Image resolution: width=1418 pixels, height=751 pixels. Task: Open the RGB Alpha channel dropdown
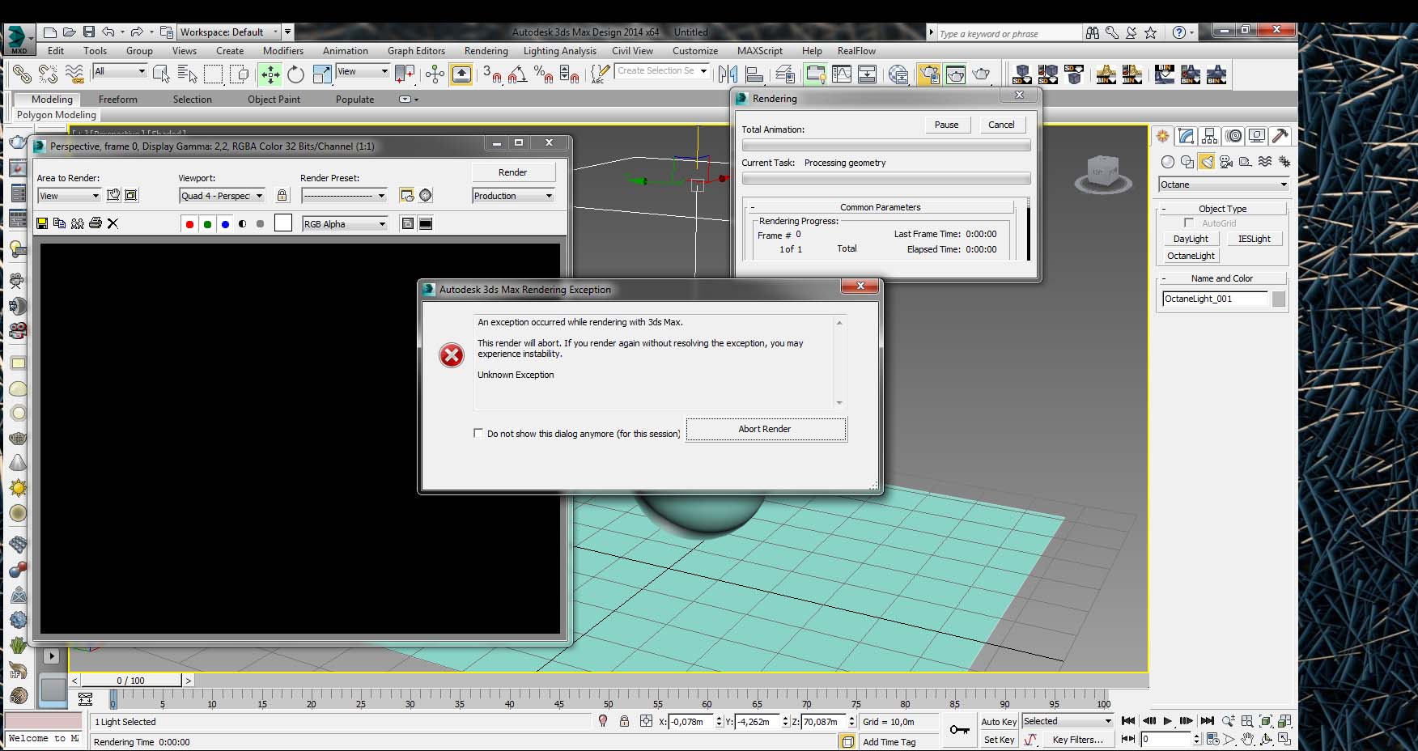345,224
